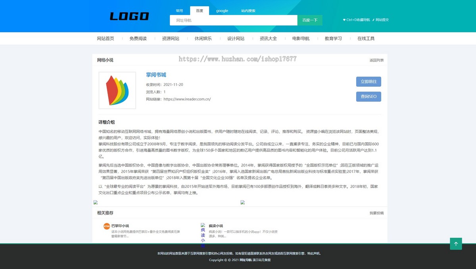Switch to the google search tab
Viewport: 476px width, 269px height.
222,11
